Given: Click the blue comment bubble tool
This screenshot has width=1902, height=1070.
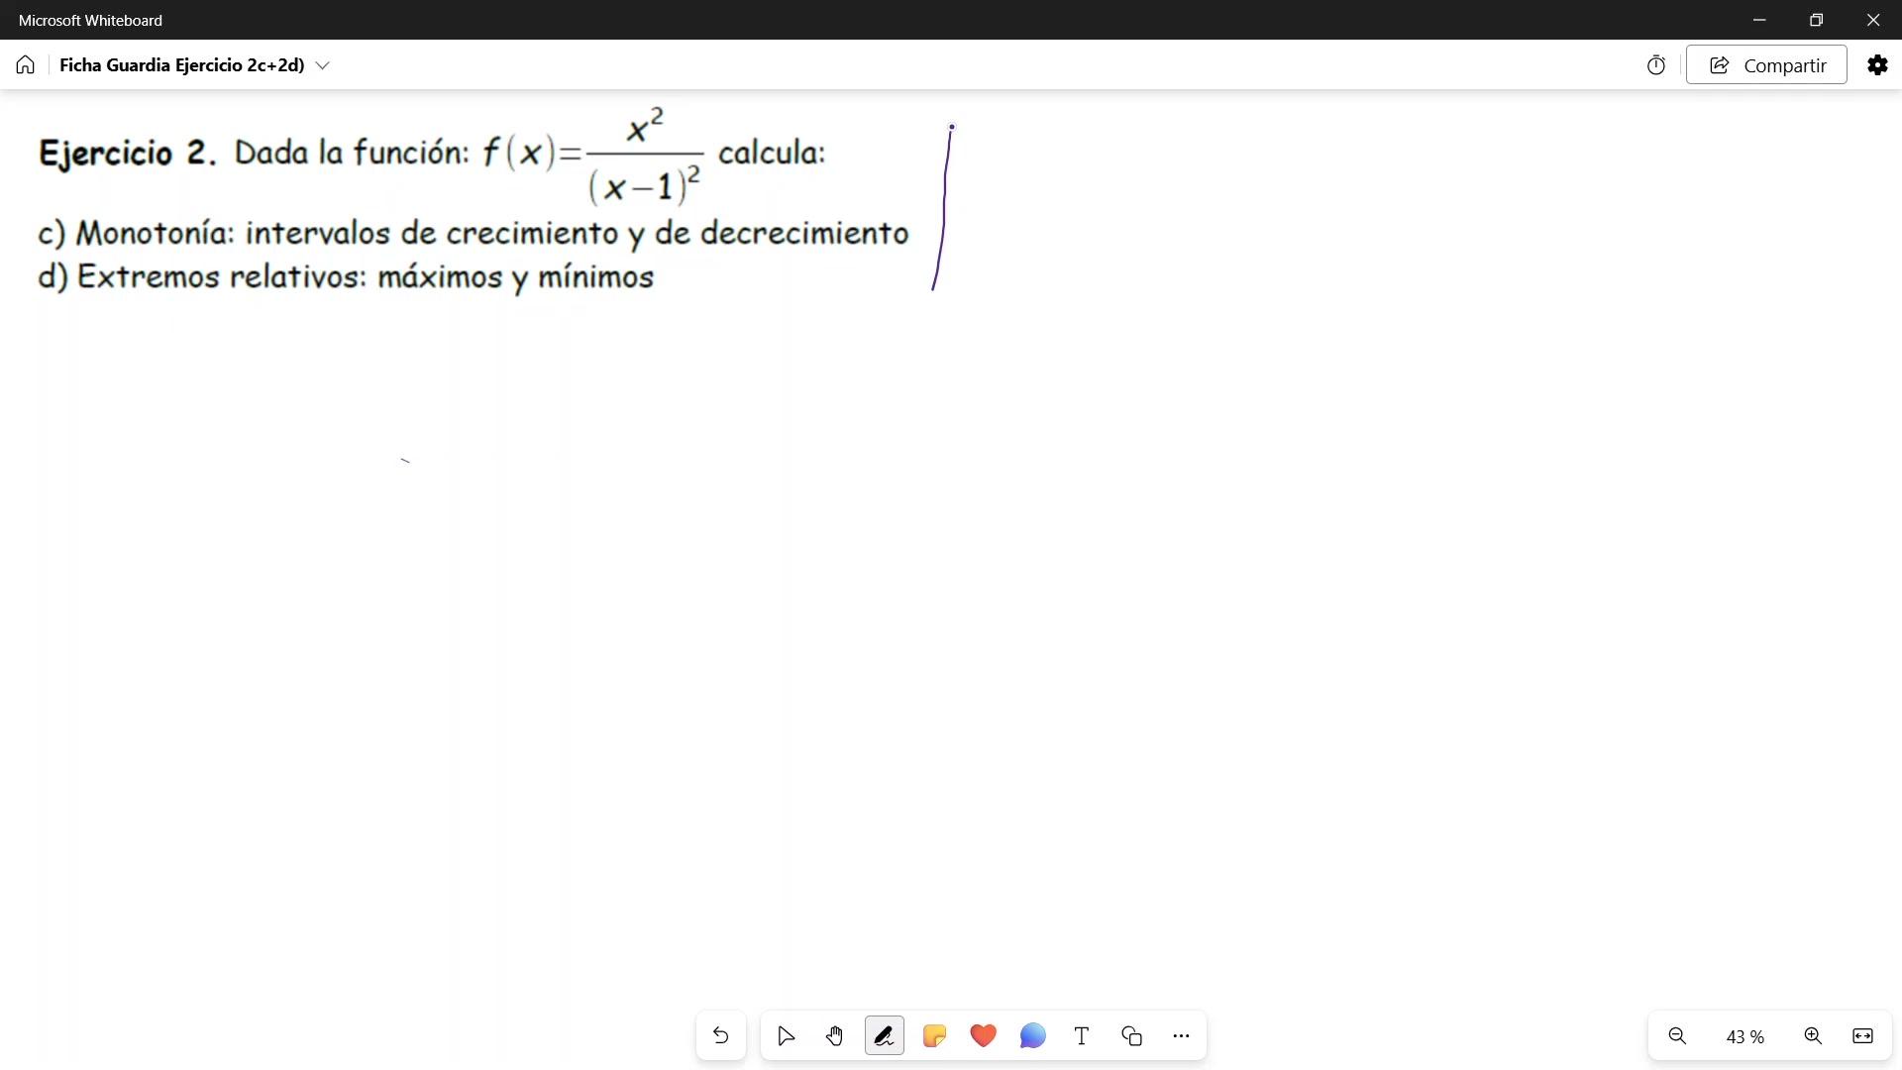Looking at the screenshot, I should (1032, 1036).
